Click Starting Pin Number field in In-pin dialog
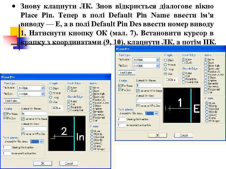Screen dimensions: 226x169 (x=7, y=147)
